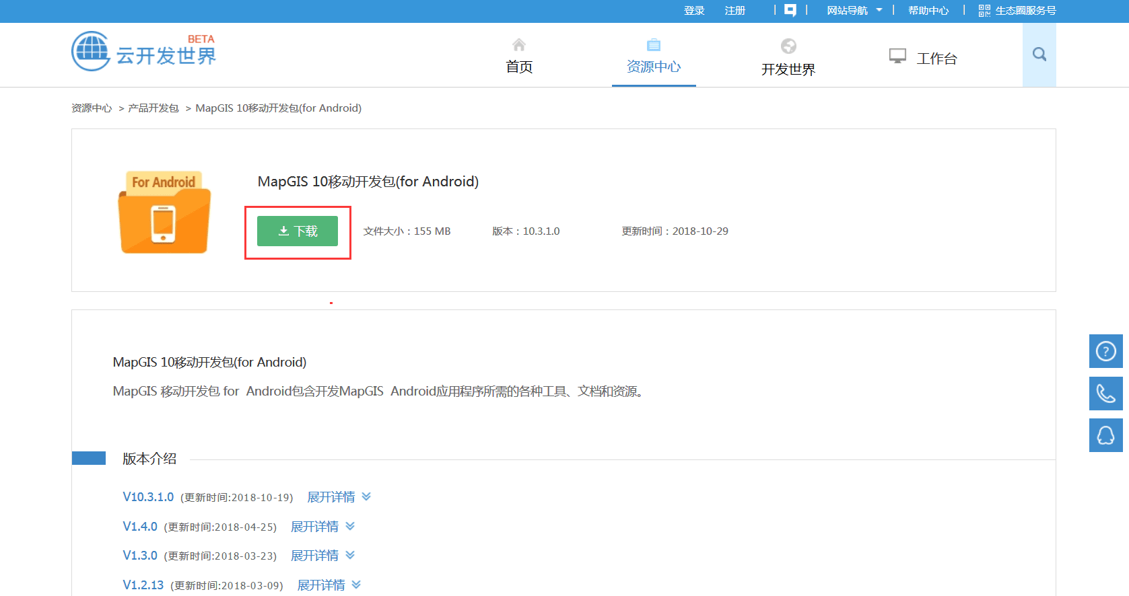Open the 工作台 tab
Viewport: 1129px width, 596px height.
936,59
